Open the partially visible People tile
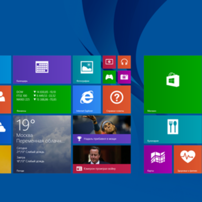The image size is (202, 202). [6, 99]
